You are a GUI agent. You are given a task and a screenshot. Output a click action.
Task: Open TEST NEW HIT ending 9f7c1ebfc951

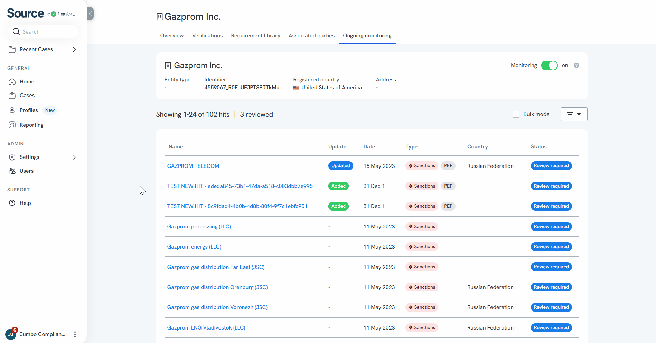(237, 206)
